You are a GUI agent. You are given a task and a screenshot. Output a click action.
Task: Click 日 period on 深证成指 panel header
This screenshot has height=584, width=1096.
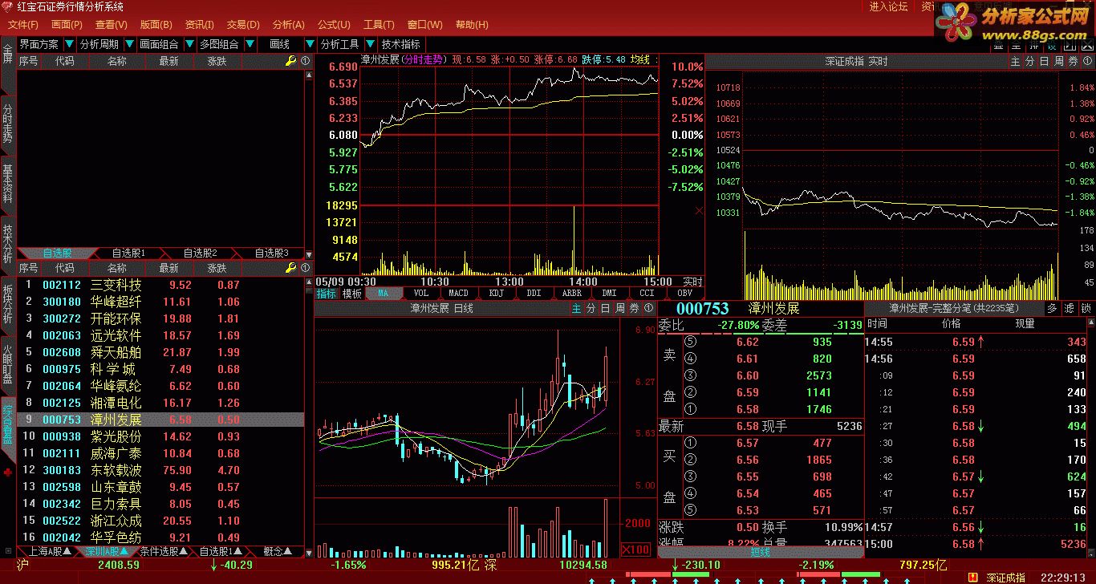[1045, 61]
